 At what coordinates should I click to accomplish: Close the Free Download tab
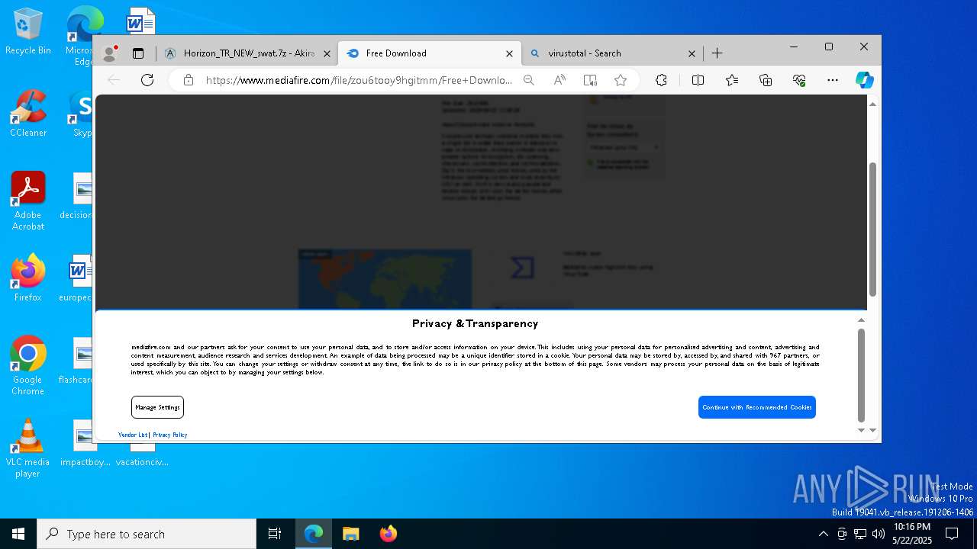[509, 53]
